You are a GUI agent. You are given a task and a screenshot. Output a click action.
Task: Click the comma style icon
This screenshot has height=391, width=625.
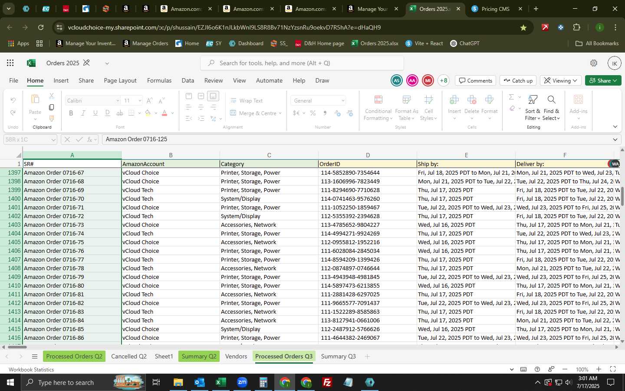coord(325,113)
